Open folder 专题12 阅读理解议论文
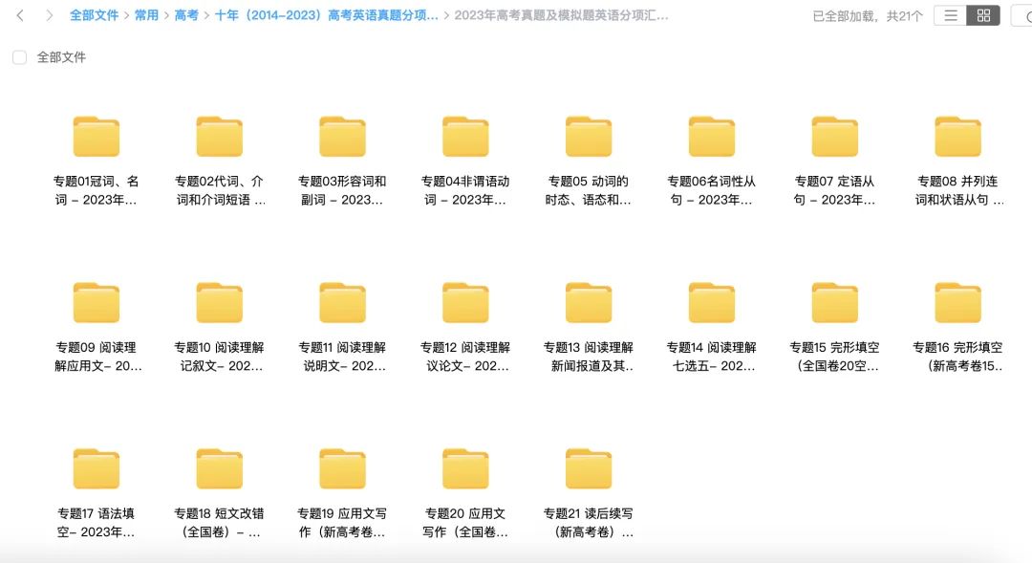This screenshot has width=1032, height=563. click(x=465, y=303)
